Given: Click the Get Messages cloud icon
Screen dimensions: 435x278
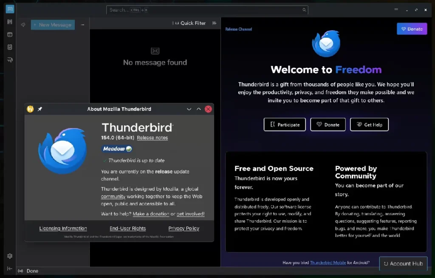Looking at the screenshot, I should click(x=23, y=25).
